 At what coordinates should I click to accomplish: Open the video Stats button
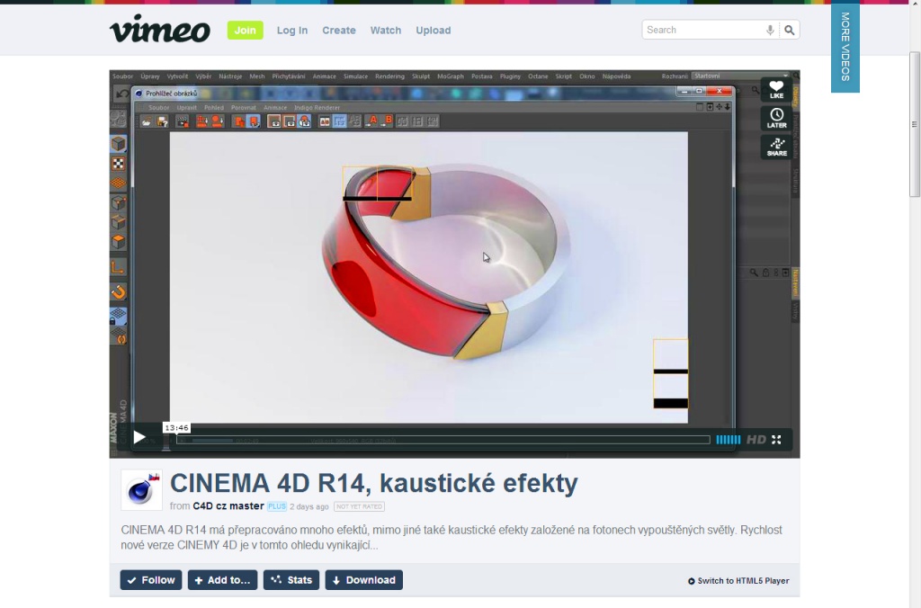tap(291, 580)
